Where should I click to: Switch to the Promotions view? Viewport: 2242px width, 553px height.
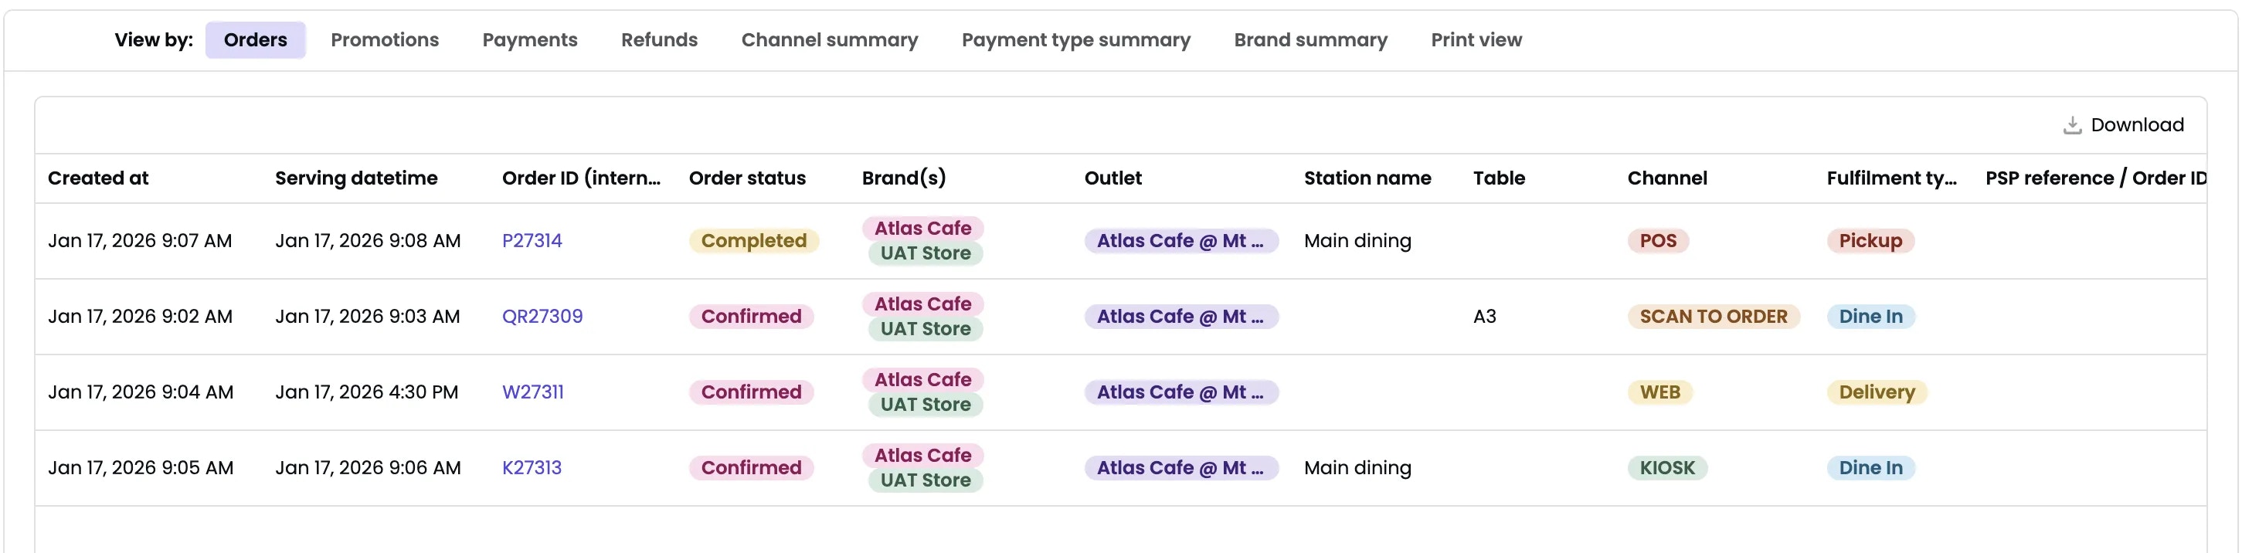[x=385, y=39]
